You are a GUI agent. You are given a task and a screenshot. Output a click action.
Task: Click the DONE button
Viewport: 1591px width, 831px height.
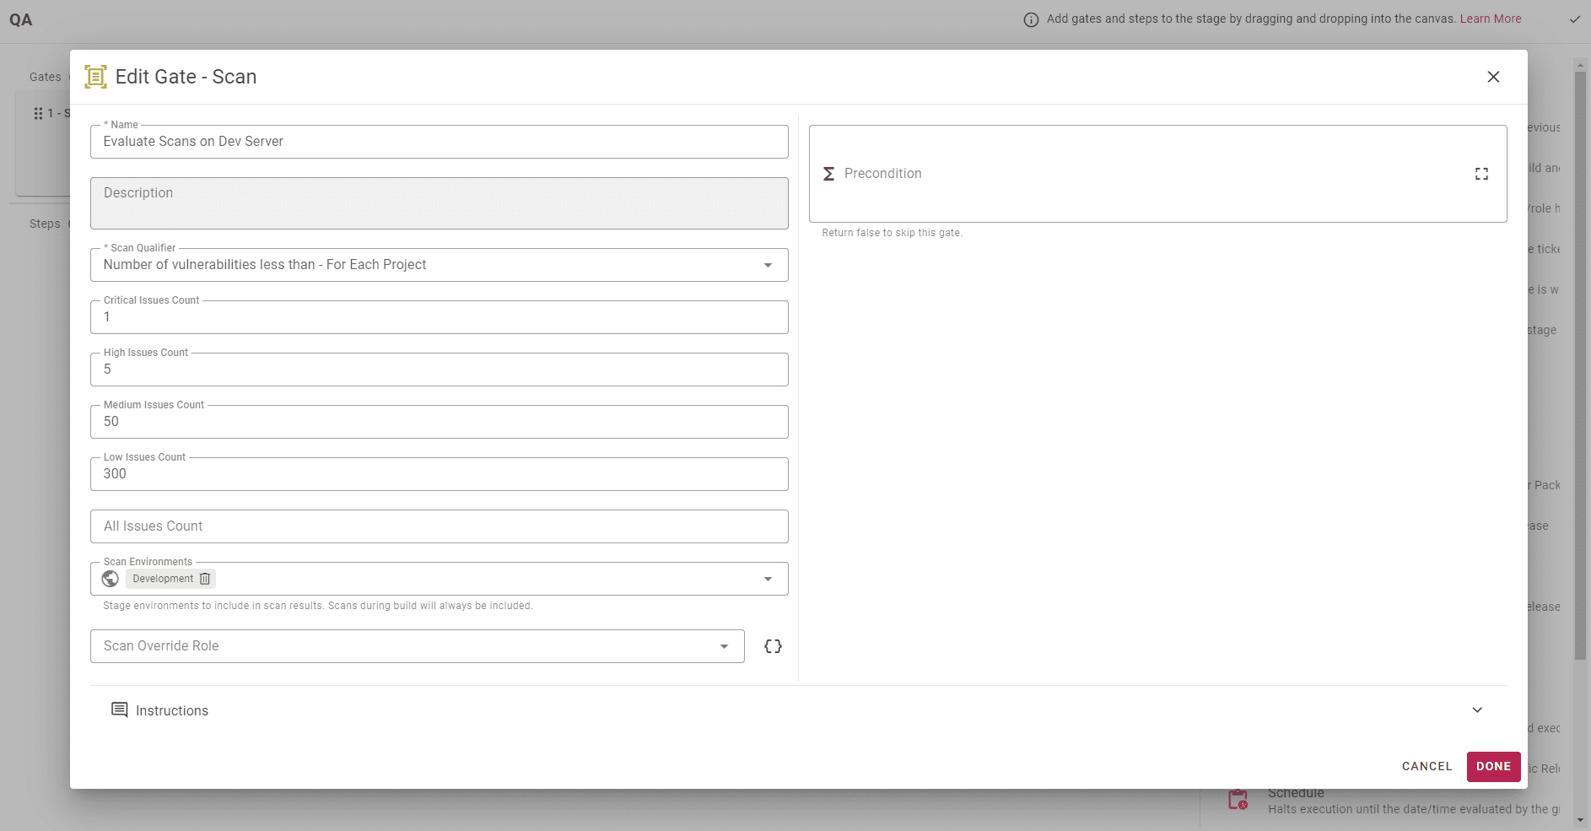tap(1492, 766)
